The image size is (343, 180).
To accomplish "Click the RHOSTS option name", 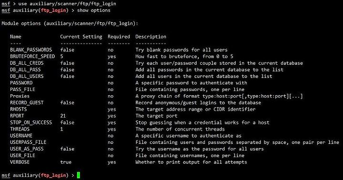I will coord(19,109).
